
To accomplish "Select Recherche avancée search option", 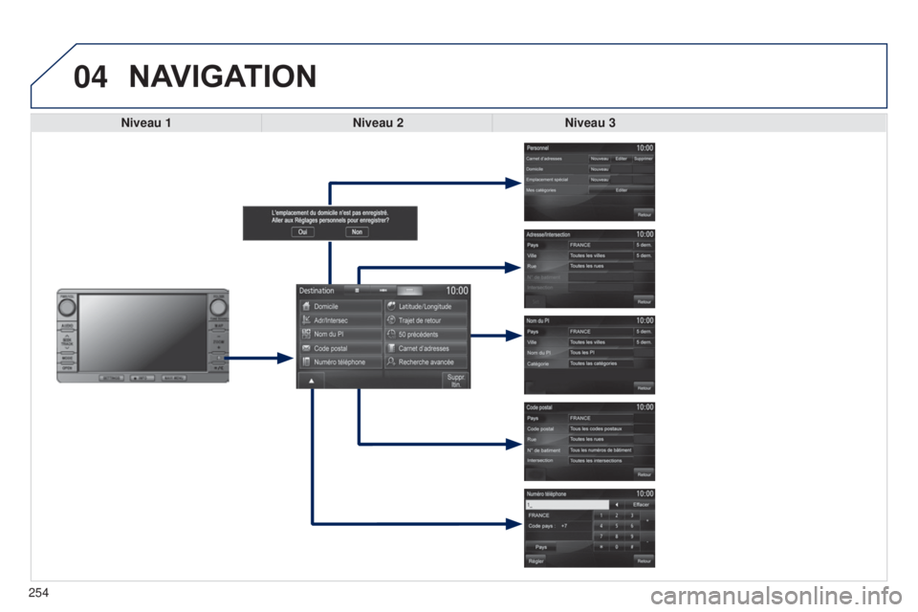I will coord(426,362).
